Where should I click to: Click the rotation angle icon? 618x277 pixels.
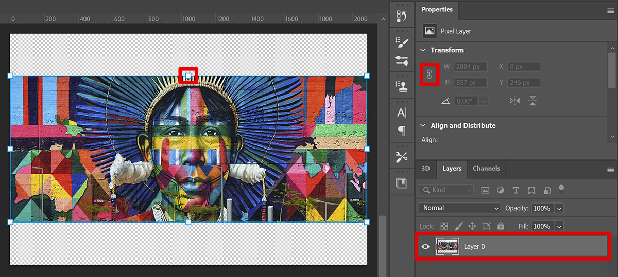tap(445, 101)
